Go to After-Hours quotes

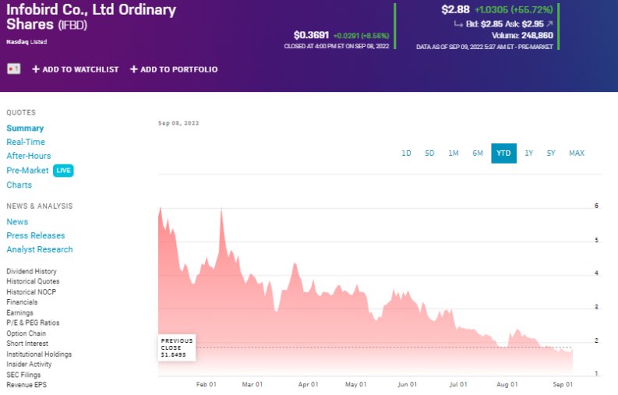pos(28,156)
